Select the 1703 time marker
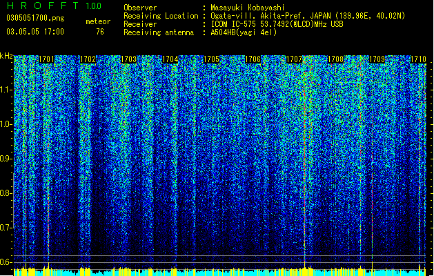Image resolution: width=434 pixels, height=276 pixels. [129, 59]
